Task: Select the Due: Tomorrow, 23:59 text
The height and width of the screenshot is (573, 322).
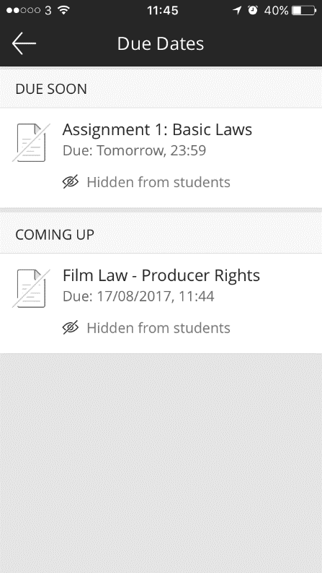Action: coord(135,150)
